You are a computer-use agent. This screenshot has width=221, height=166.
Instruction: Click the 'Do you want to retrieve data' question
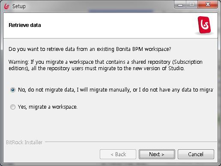click(x=90, y=49)
